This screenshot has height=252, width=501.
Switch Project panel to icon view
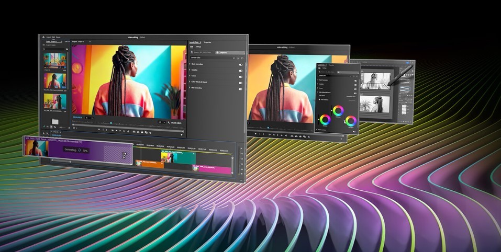51,127
